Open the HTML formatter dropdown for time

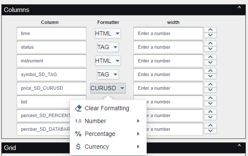(x=108, y=33)
